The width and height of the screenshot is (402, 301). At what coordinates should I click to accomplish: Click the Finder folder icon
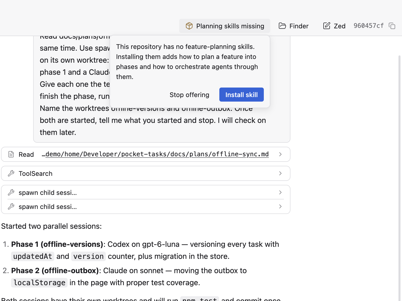(282, 26)
